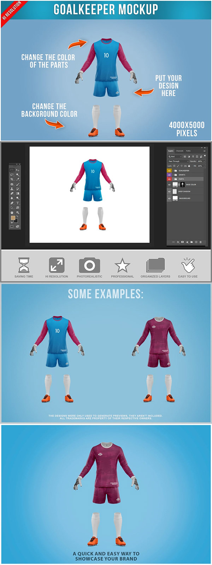Select the Spot Healing Brush tool
Image resolution: width=212 pixels, height=565 pixels.
12,184
